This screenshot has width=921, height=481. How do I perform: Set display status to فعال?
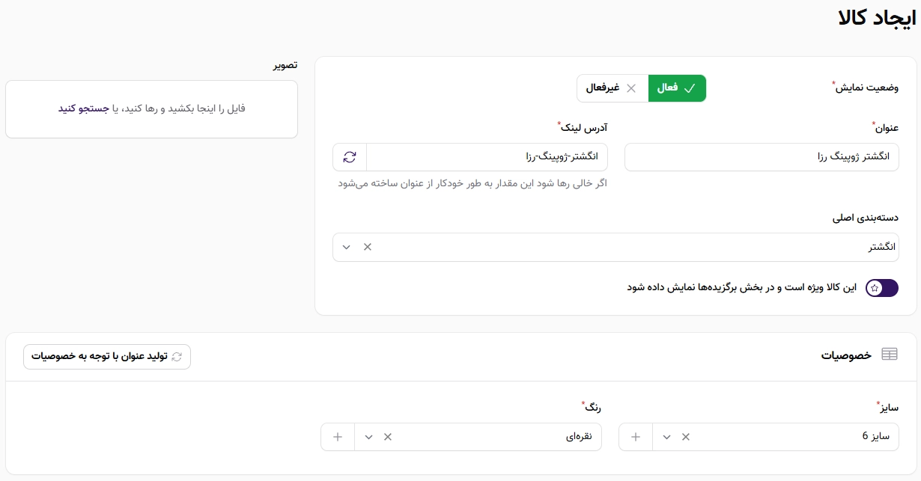pos(677,88)
